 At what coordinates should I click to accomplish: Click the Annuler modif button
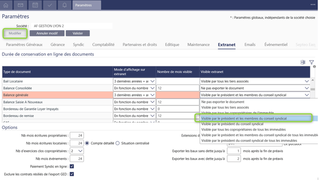47,33
